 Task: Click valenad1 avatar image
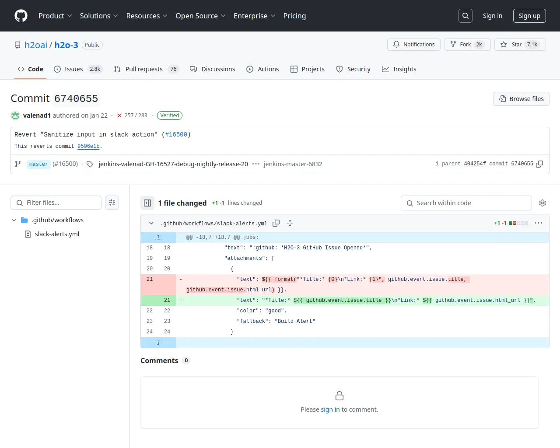click(15, 115)
